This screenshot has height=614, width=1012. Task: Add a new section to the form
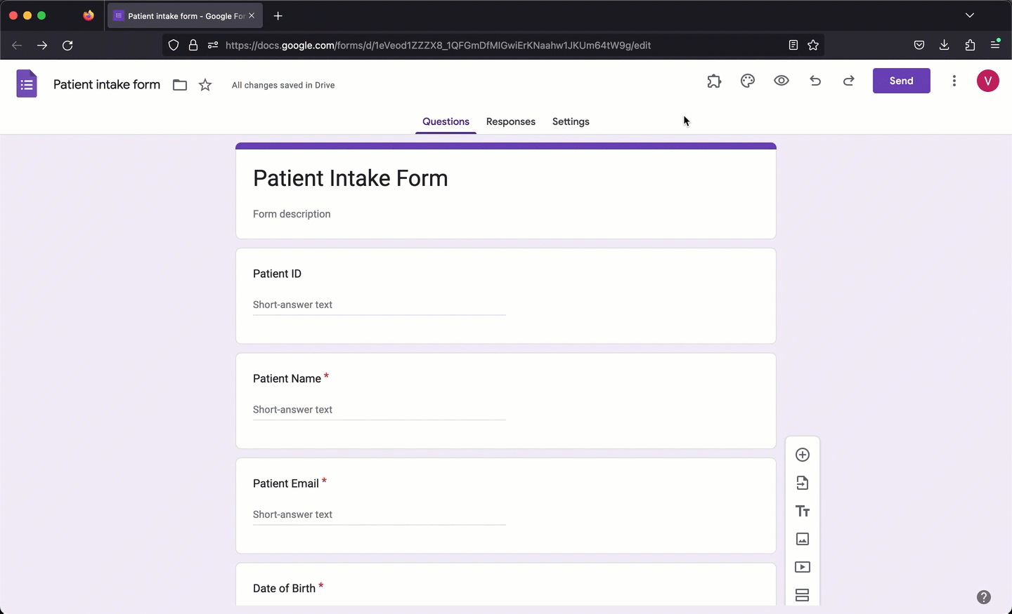tap(803, 595)
